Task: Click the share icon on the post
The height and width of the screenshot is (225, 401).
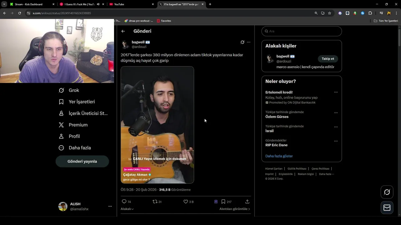Action: tap(247, 202)
